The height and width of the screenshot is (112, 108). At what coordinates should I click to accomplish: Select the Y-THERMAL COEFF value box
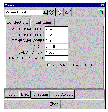(57, 35)
